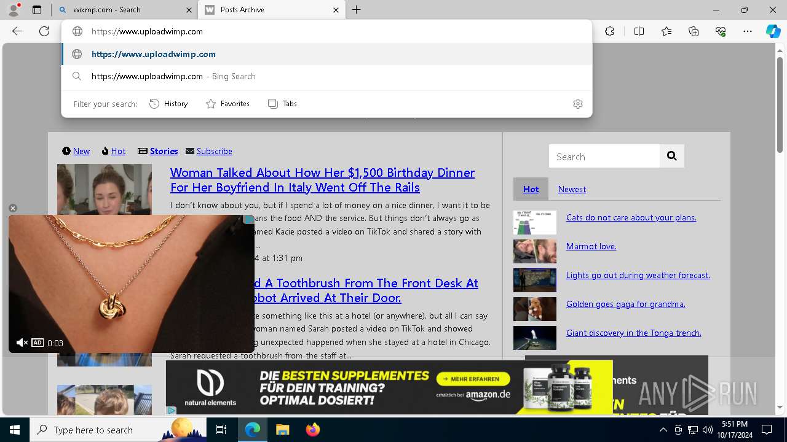Open the Extensions puzzle icon
The image size is (787, 442).
coord(609,31)
